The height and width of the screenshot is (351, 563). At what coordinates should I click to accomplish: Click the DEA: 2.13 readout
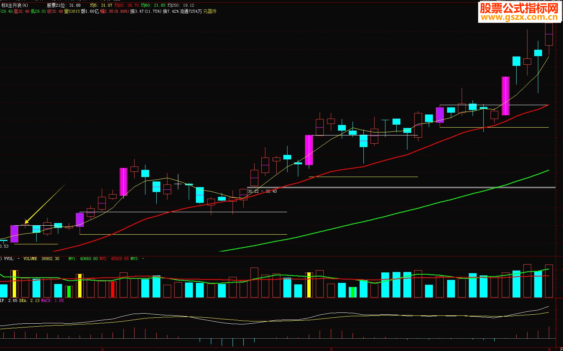tap(29, 300)
